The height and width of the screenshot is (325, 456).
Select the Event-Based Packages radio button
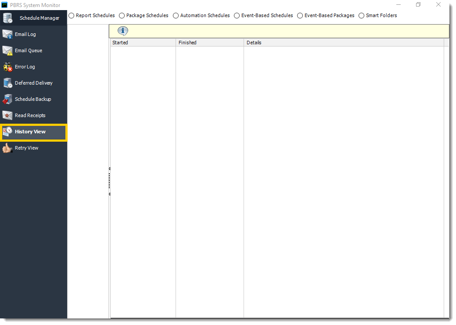(x=300, y=16)
